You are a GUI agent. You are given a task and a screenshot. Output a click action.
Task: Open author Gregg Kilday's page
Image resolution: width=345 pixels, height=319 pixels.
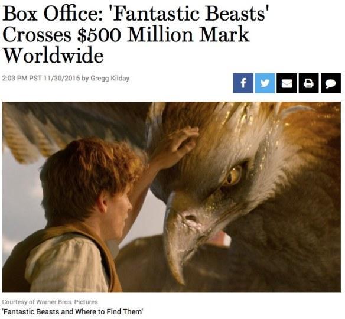coord(110,79)
